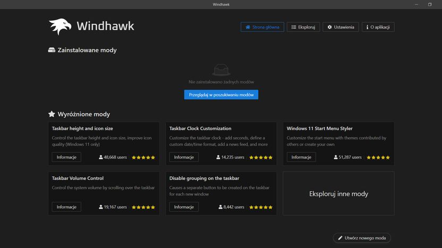Click the 48,668 users count
The image size is (442, 248).
point(113,157)
